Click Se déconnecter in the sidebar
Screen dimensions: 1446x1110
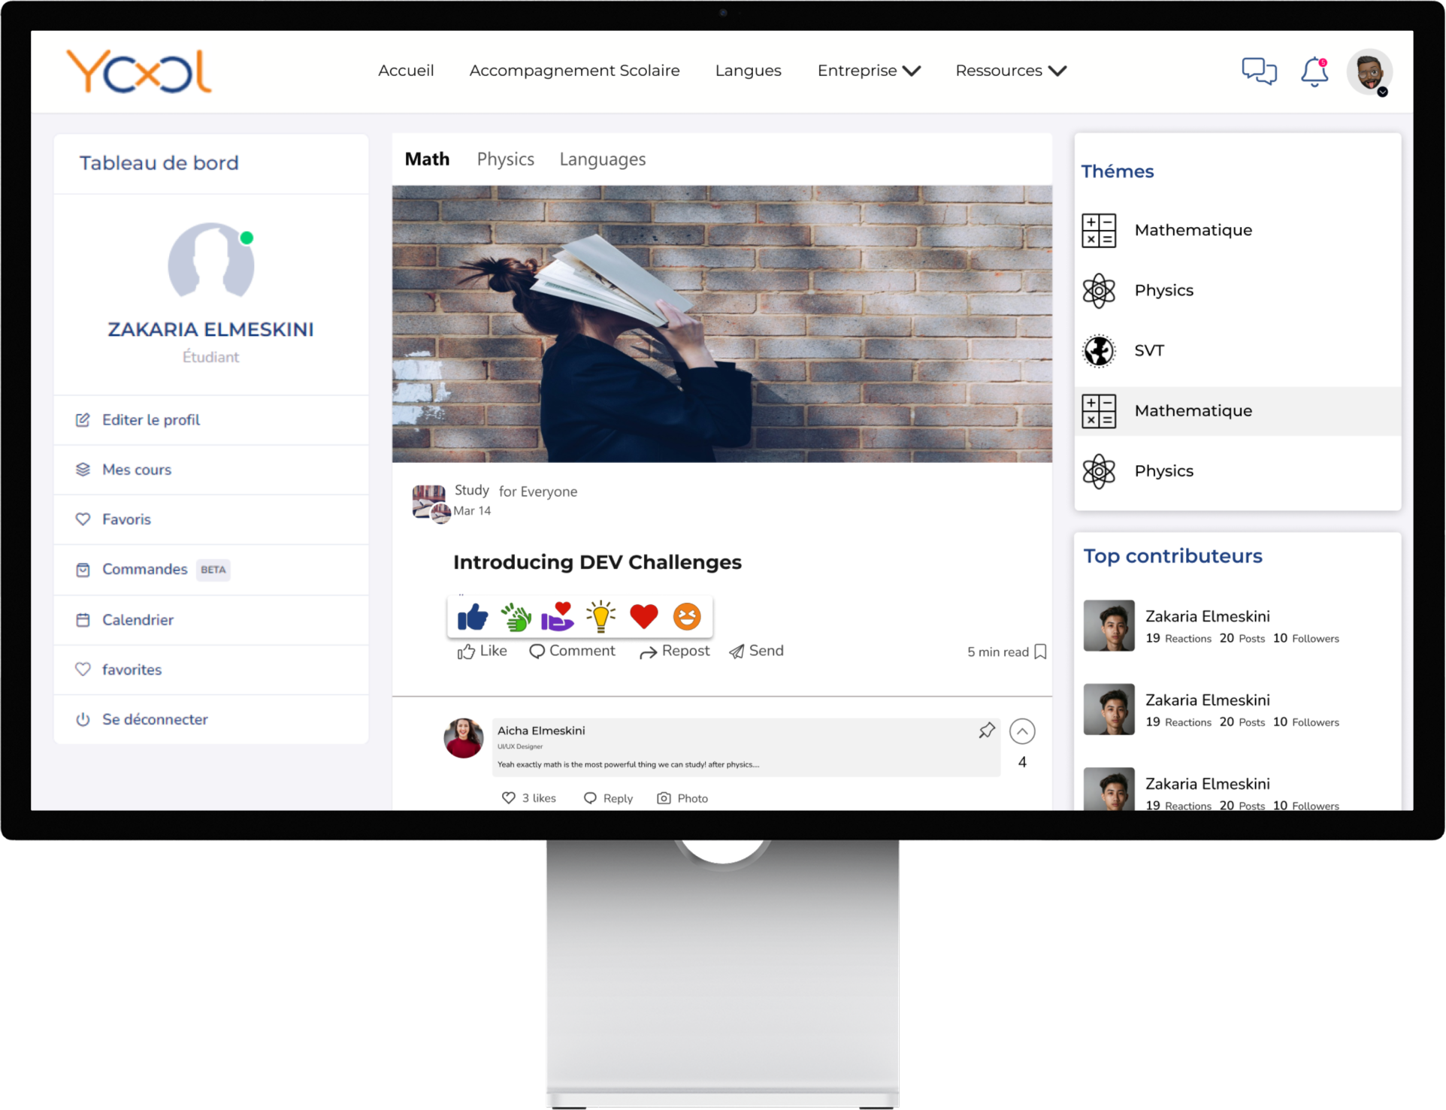[155, 719]
